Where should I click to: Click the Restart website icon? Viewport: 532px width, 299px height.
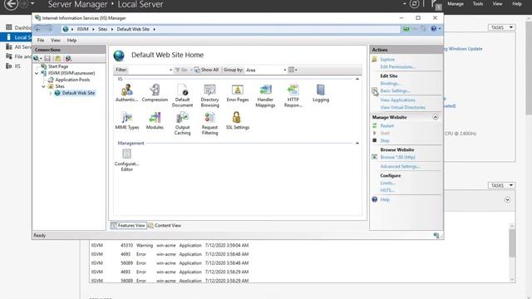(x=375, y=125)
